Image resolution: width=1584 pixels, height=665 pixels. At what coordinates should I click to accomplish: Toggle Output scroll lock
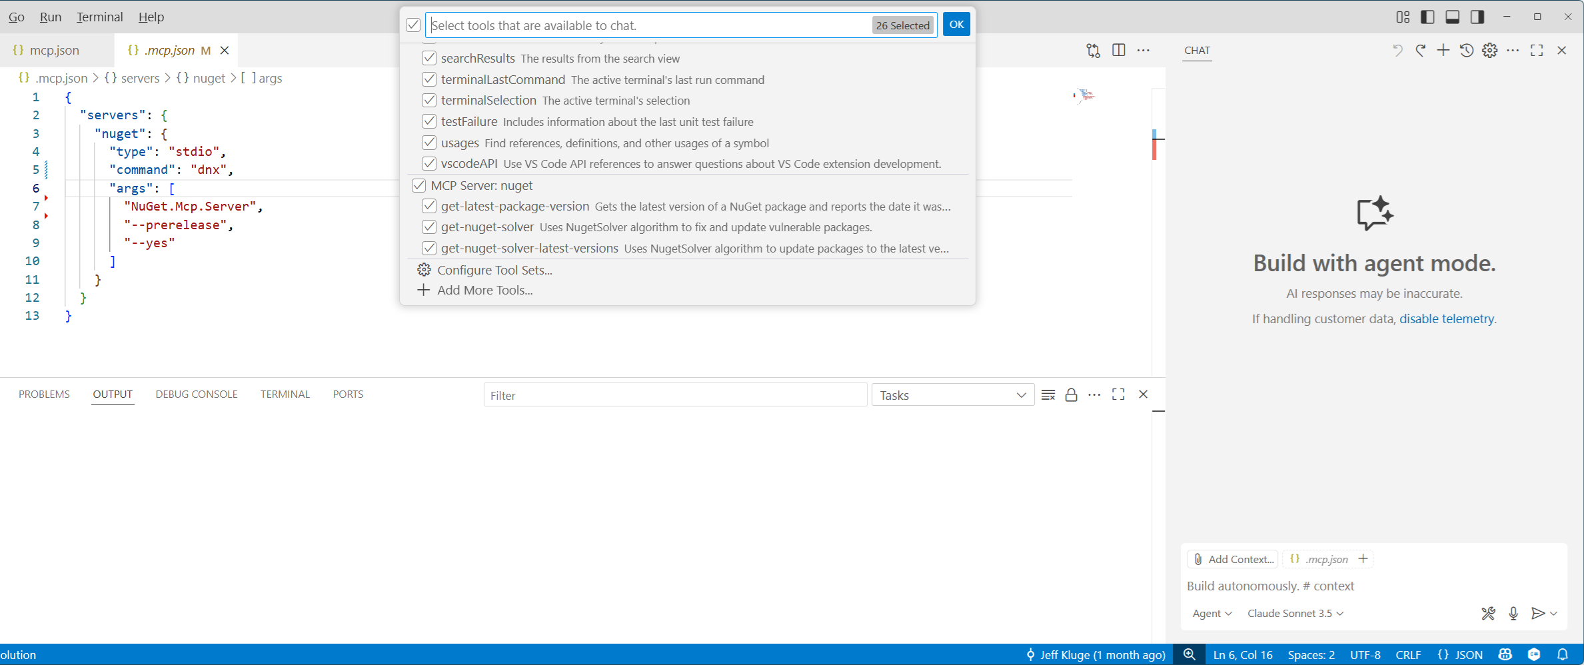1071,394
